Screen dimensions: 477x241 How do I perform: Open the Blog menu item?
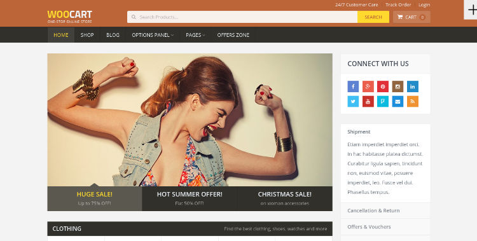113,35
